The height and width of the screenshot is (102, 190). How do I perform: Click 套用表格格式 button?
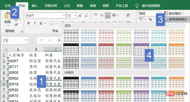pyautogui.click(x=178, y=19)
